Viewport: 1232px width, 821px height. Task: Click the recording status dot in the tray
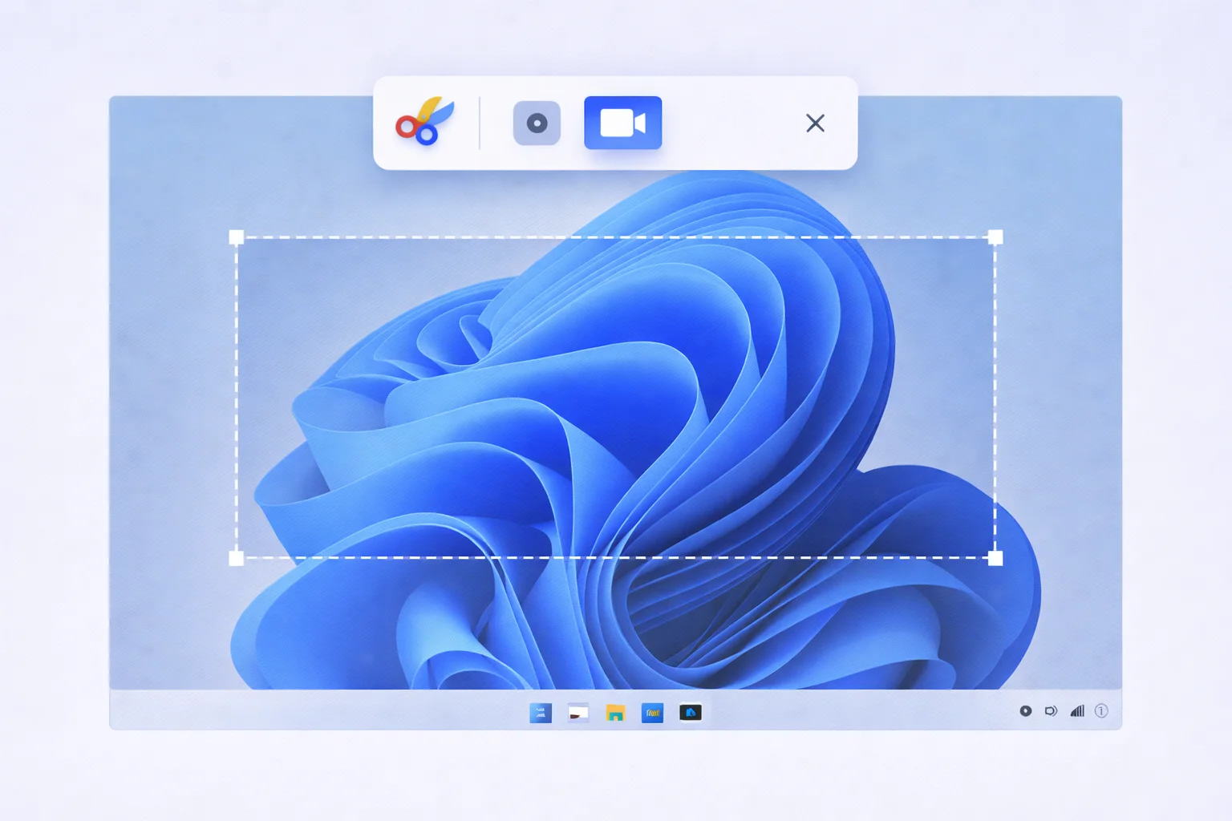click(x=1026, y=711)
